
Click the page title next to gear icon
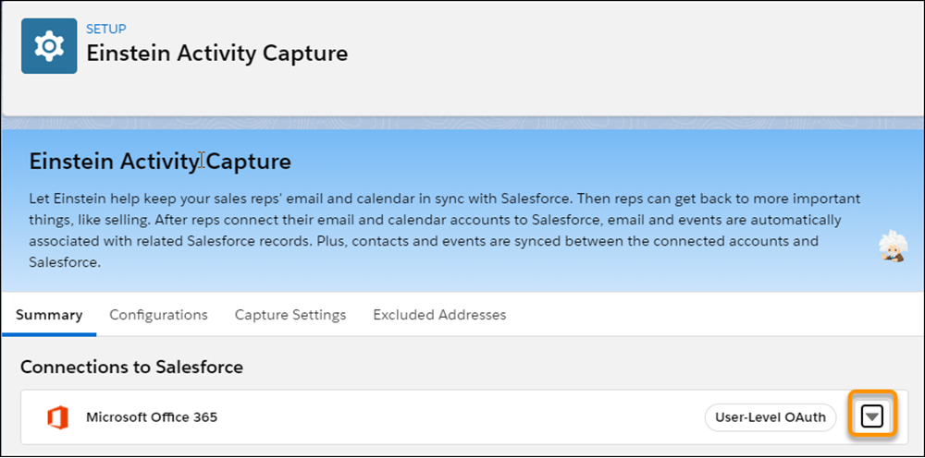[217, 53]
